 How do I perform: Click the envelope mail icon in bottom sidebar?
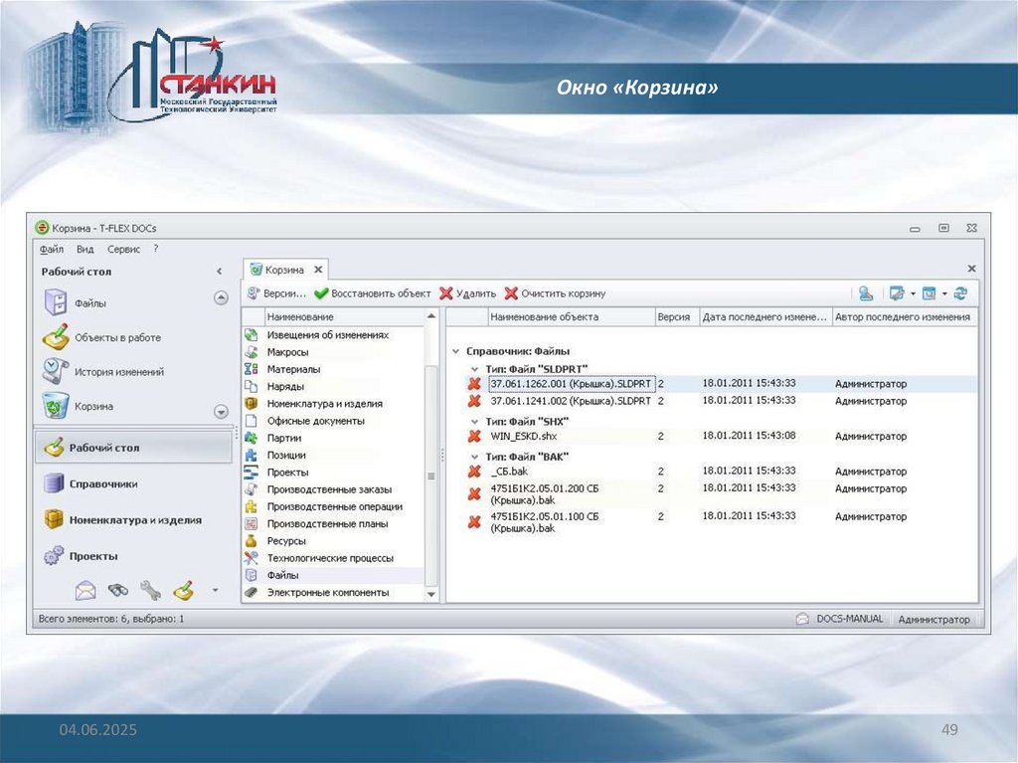tap(85, 590)
